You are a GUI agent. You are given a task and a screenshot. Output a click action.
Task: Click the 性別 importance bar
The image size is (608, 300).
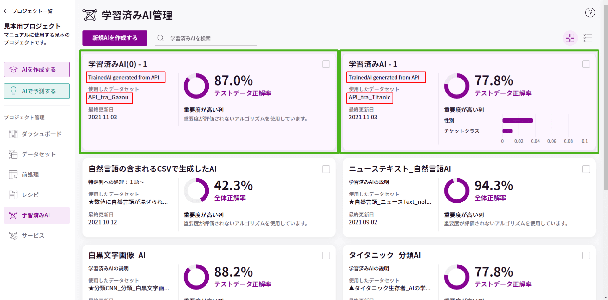tap(517, 120)
